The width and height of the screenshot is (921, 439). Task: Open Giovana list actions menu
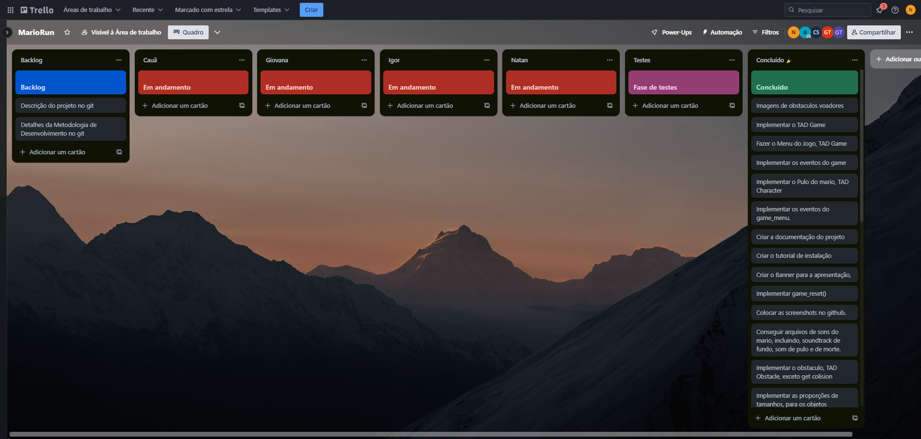coord(364,60)
